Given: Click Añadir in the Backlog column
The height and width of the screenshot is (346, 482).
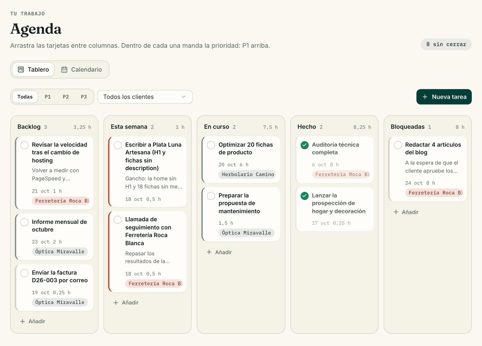Looking at the screenshot, I should [x=33, y=322].
